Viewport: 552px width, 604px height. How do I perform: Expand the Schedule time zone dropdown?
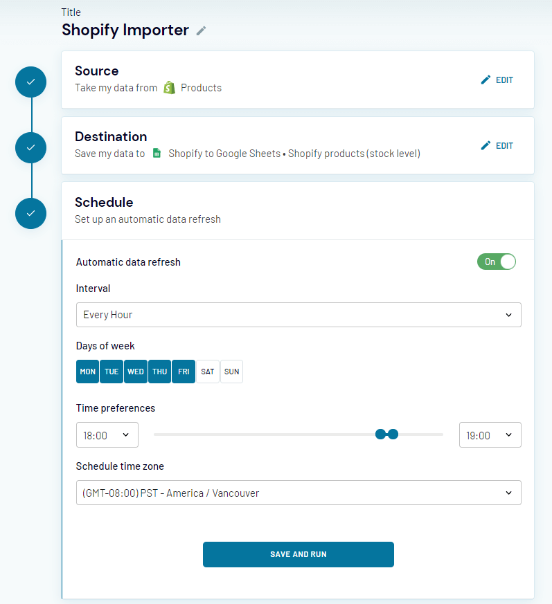[x=298, y=493]
